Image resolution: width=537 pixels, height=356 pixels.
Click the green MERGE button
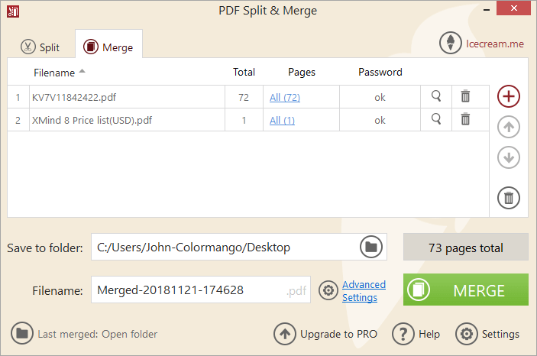click(x=466, y=290)
